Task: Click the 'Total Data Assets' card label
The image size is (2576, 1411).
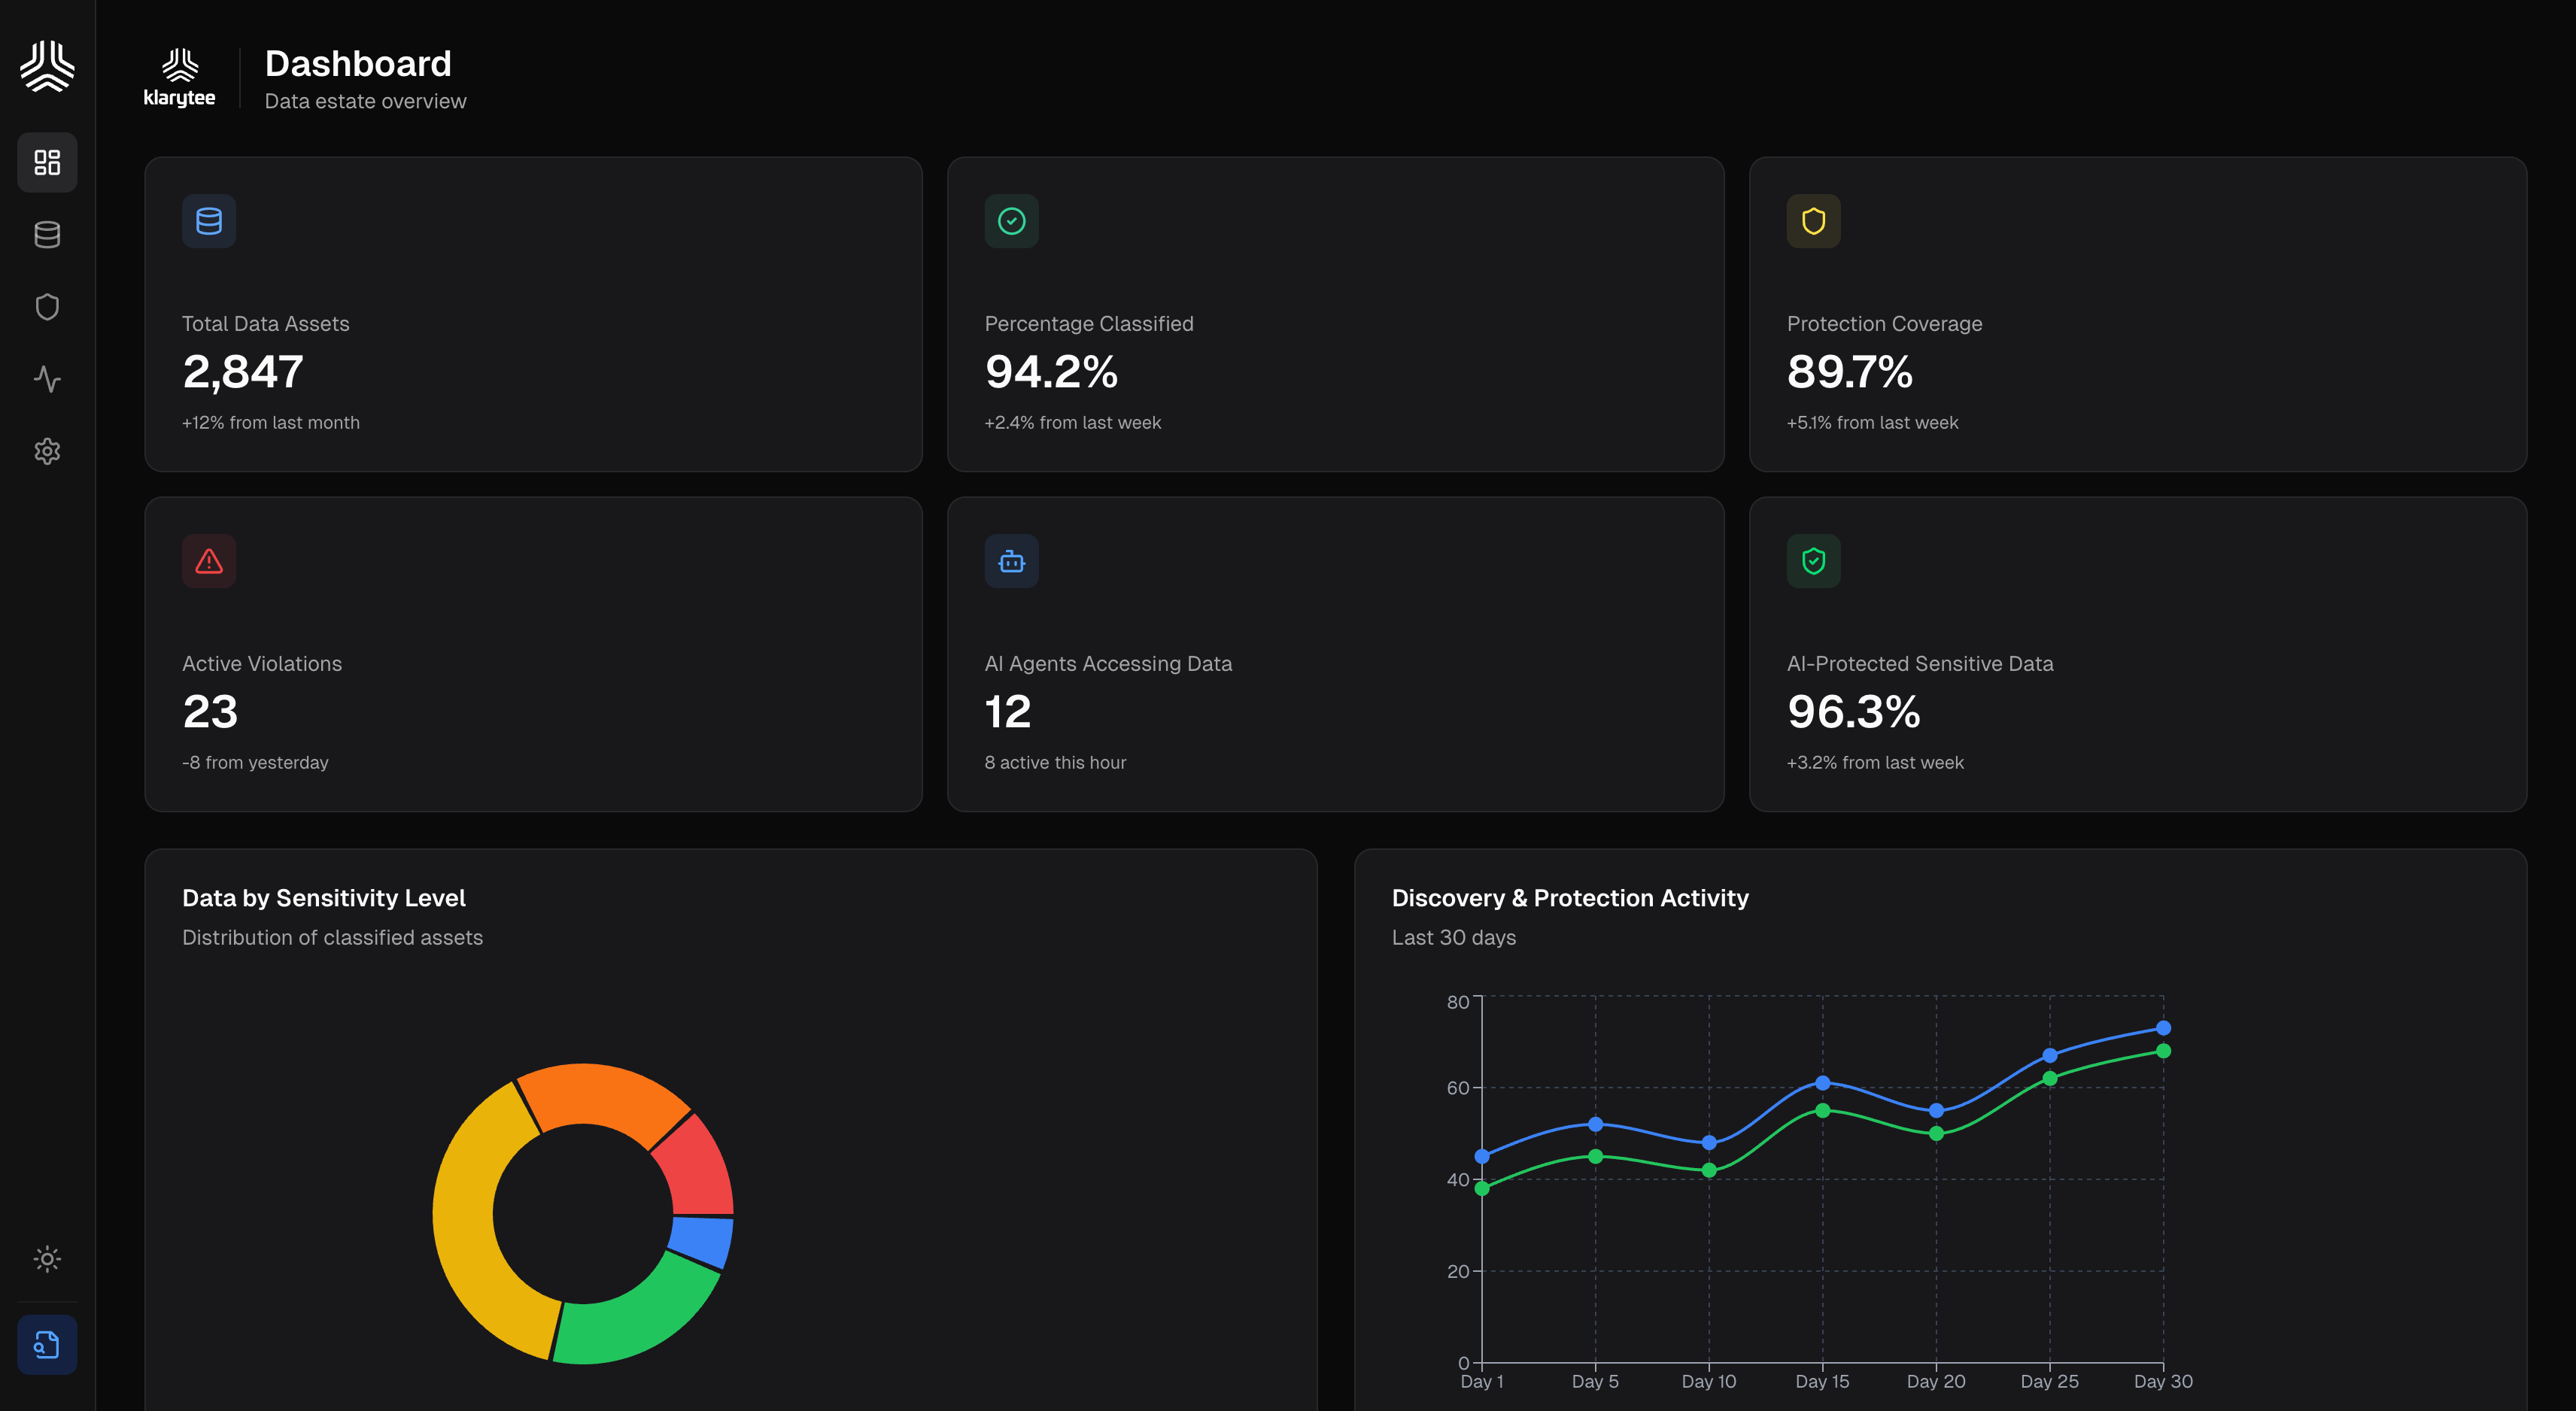Action: coord(265,324)
